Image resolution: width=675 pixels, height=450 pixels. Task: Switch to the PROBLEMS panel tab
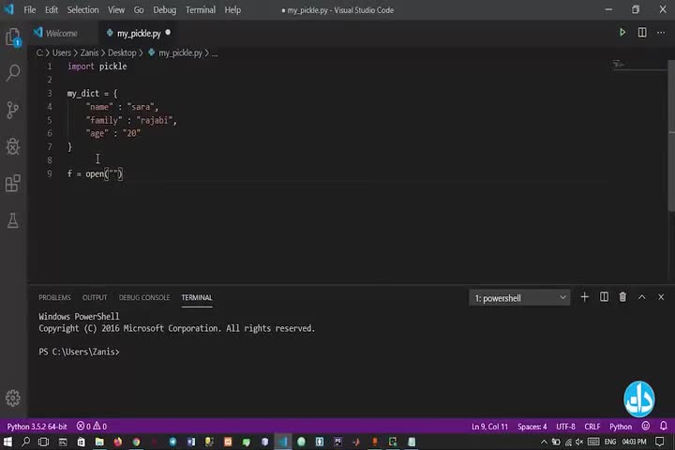point(54,297)
